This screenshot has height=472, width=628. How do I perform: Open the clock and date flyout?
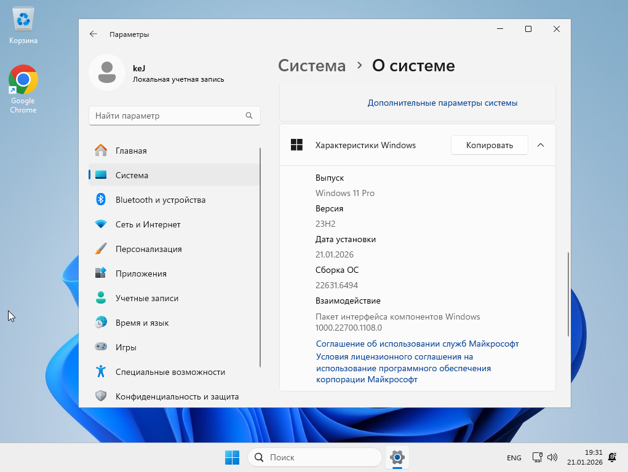(x=584, y=457)
